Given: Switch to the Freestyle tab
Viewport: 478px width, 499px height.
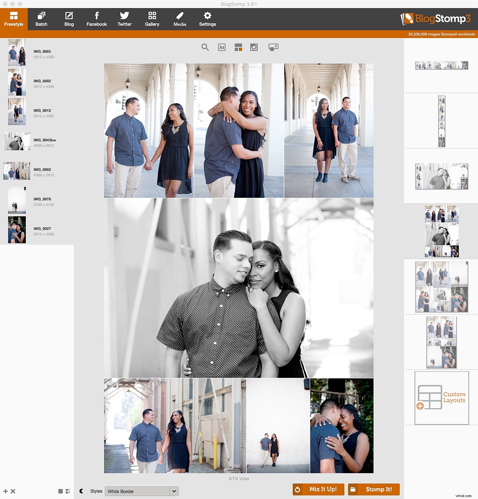Looking at the screenshot, I should (14, 18).
